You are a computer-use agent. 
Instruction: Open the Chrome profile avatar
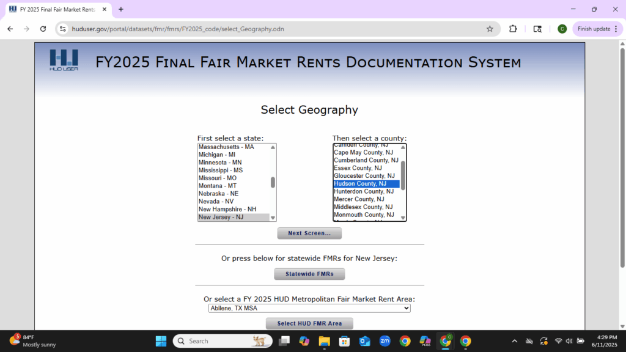562,29
